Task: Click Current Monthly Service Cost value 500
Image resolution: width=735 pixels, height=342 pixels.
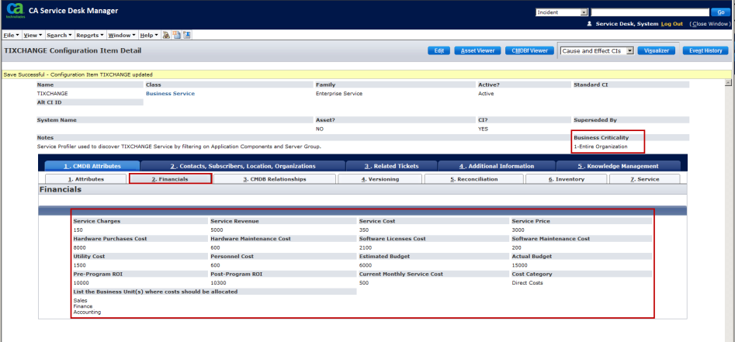Action: point(364,283)
